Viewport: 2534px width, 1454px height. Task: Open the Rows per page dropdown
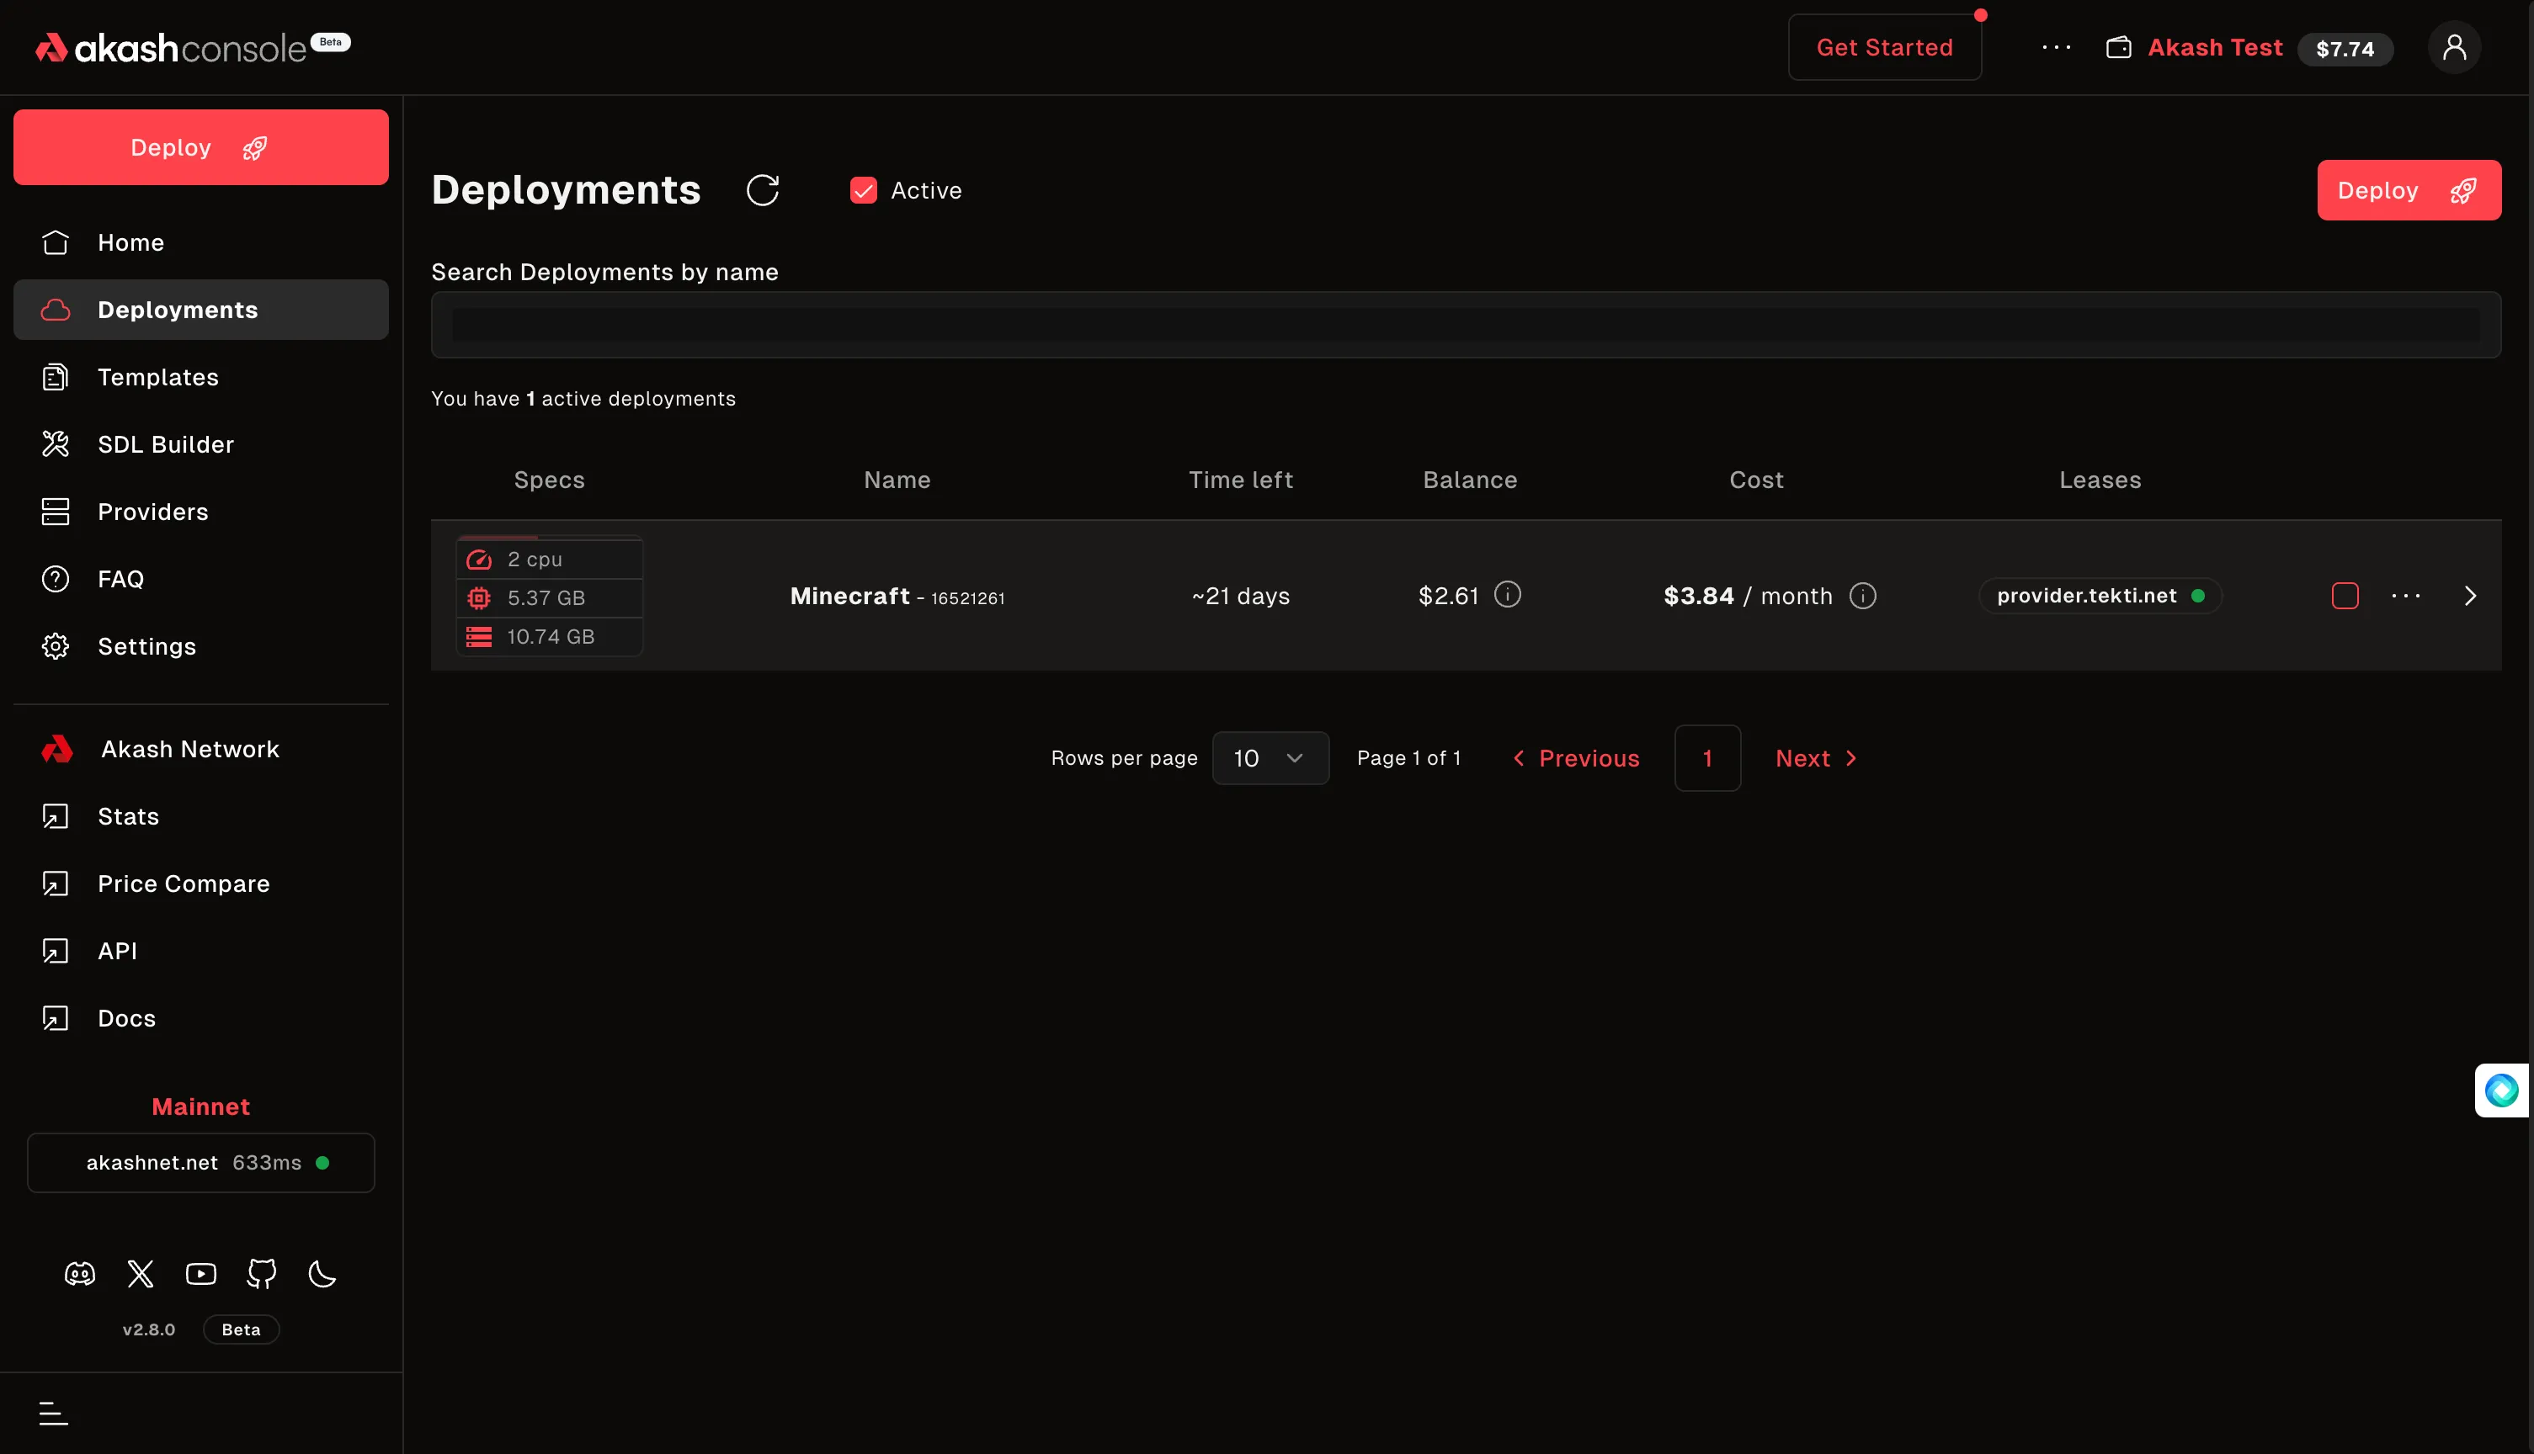click(x=1270, y=758)
